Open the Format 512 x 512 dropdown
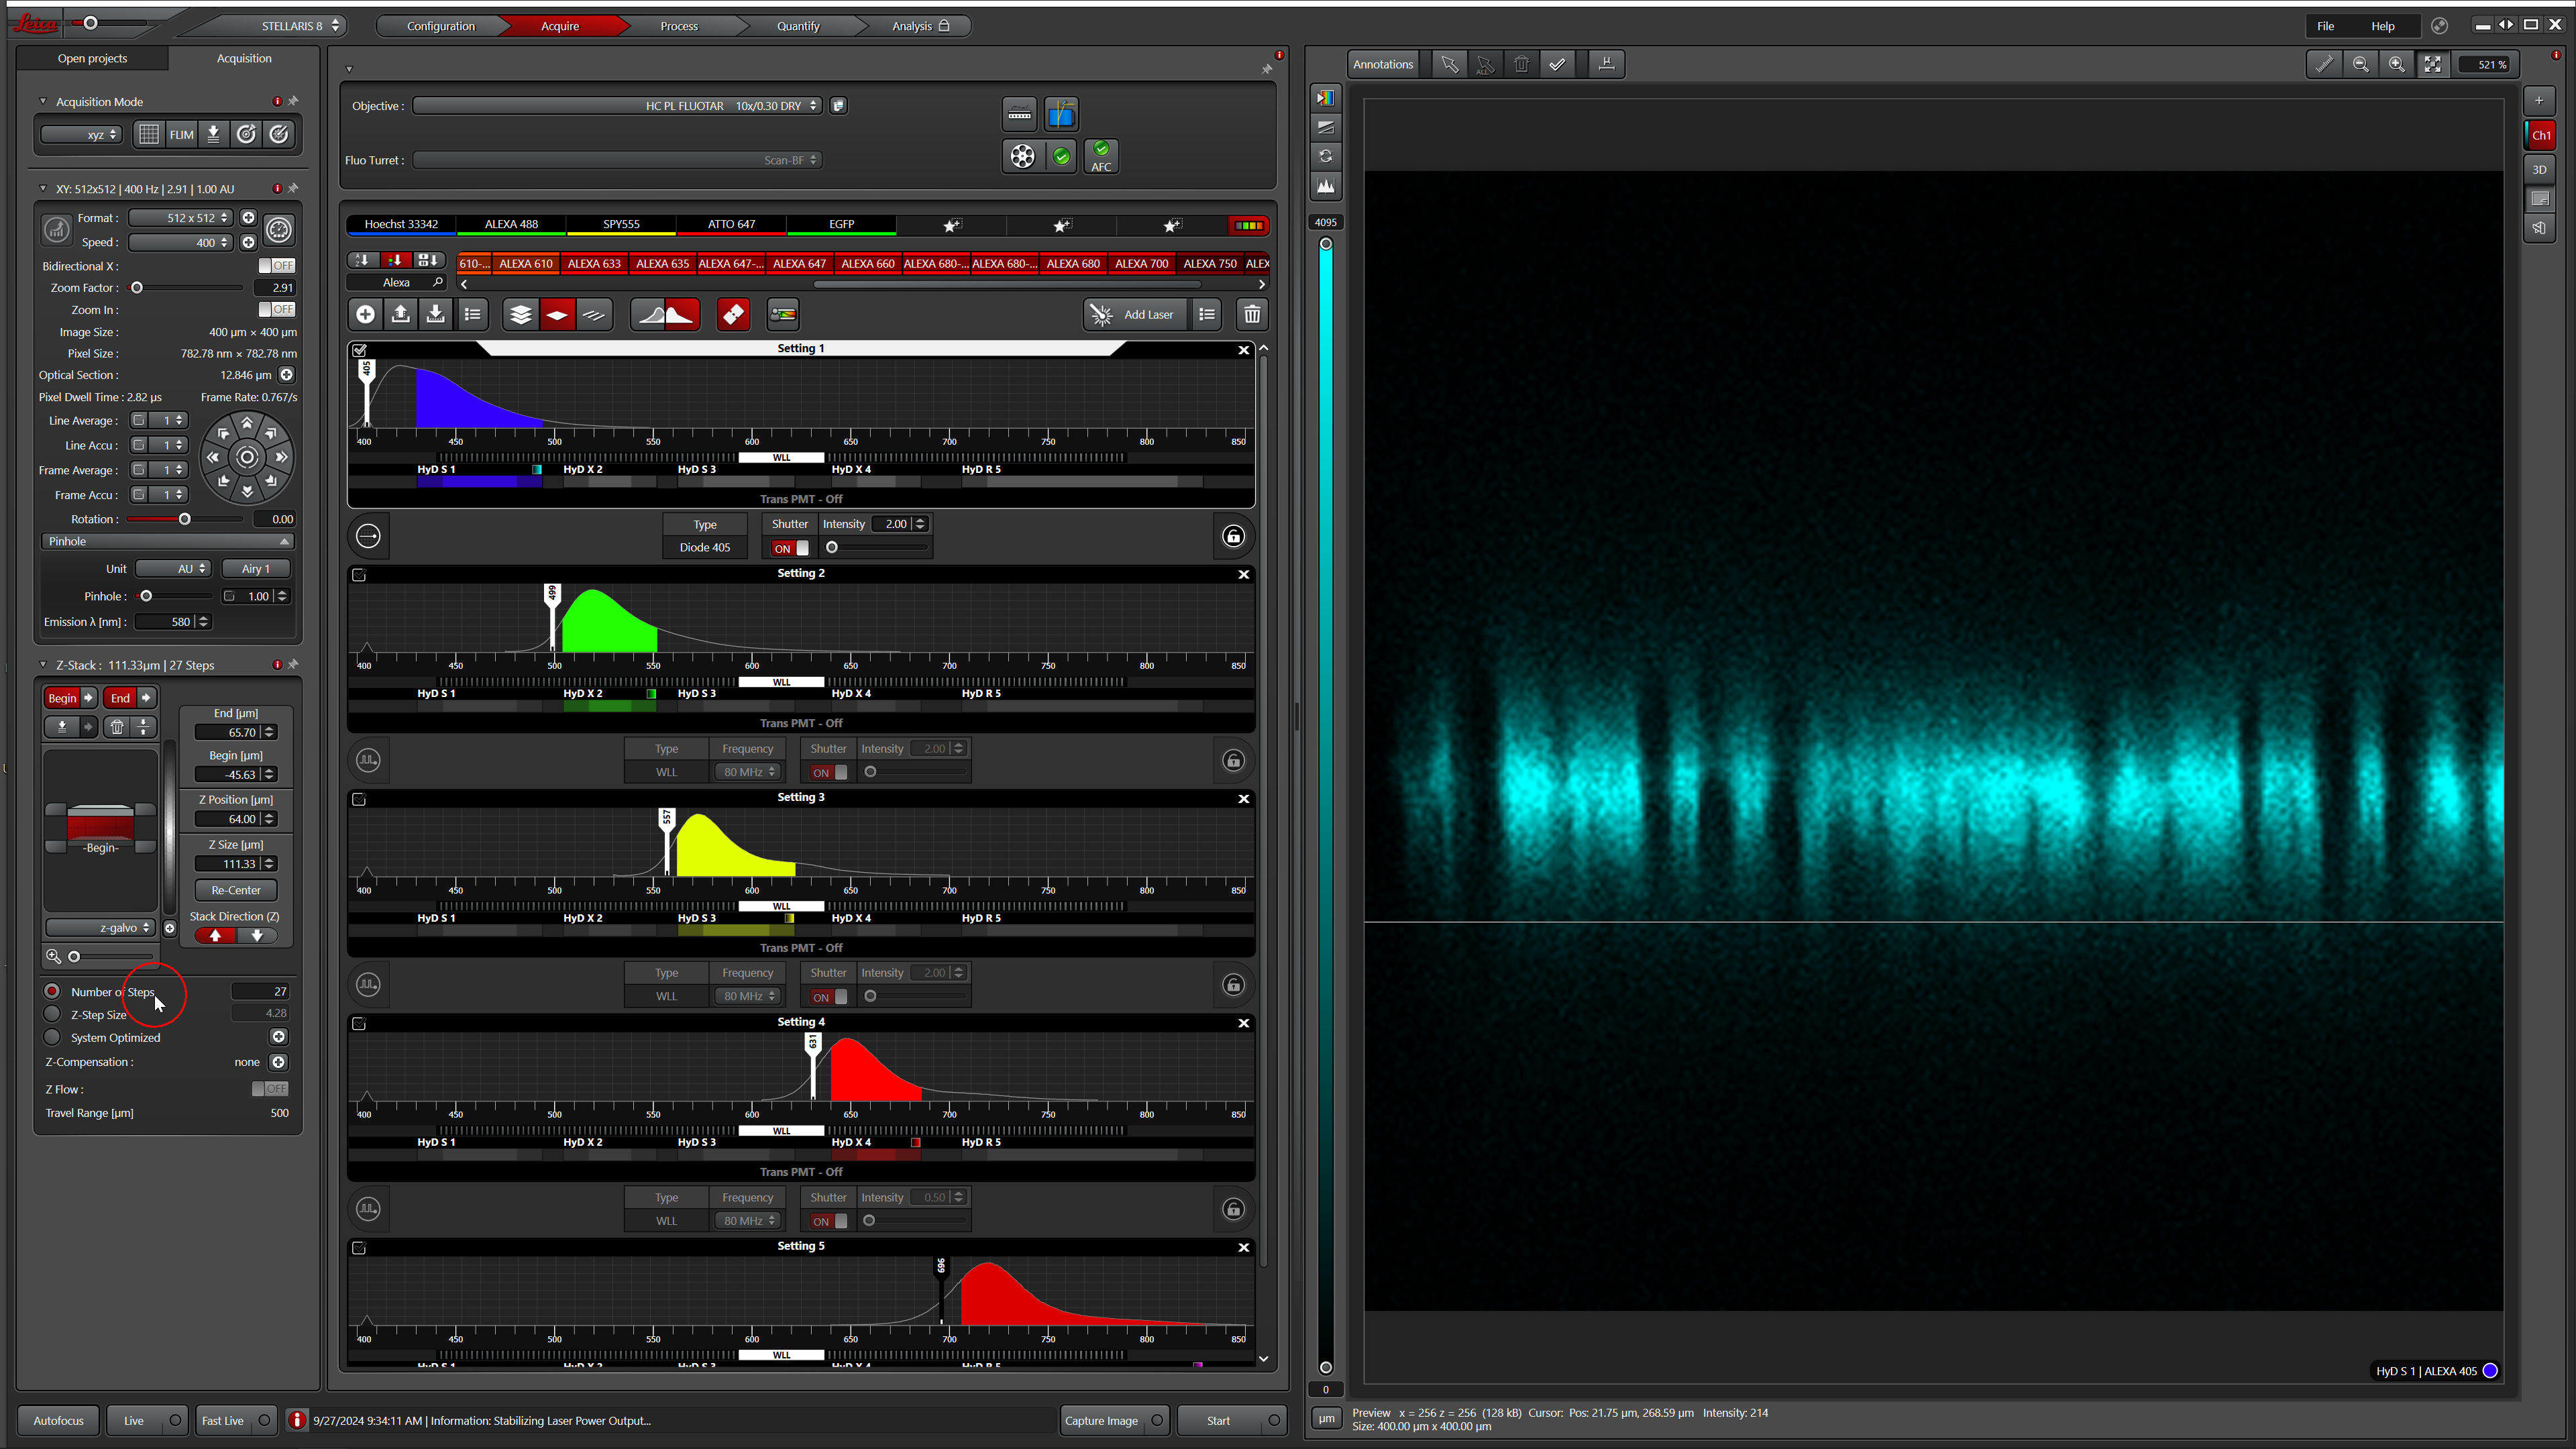The width and height of the screenshot is (2576, 1449). point(180,218)
